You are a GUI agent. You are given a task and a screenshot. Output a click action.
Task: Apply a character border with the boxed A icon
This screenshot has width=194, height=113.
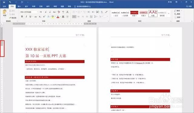point(67,12)
